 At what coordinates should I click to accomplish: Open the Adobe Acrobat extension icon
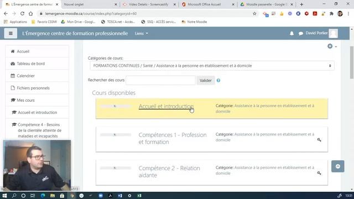pyautogui.click(x=315, y=13)
